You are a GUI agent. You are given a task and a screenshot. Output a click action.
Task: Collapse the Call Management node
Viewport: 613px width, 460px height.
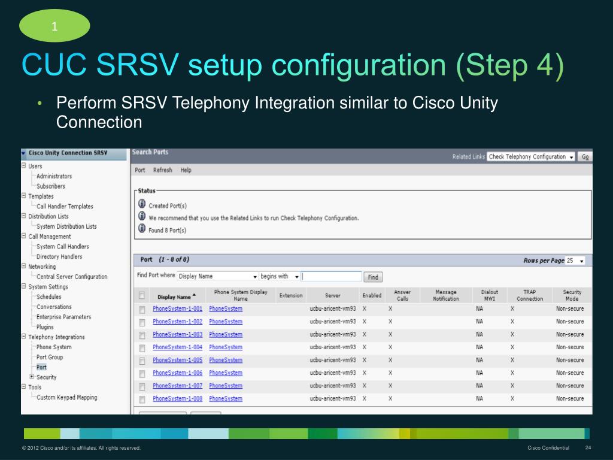pyautogui.click(x=23, y=236)
